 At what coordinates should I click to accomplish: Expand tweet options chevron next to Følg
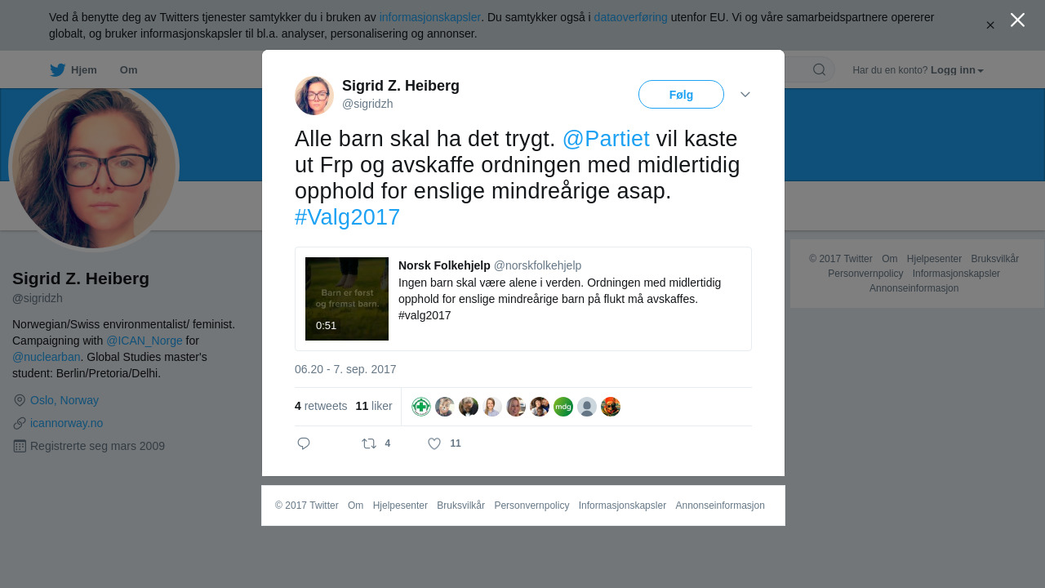tap(745, 95)
